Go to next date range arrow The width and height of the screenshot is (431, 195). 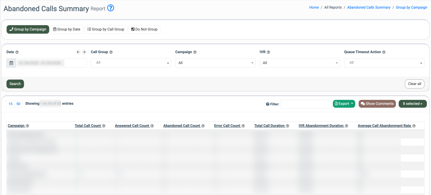point(84,52)
